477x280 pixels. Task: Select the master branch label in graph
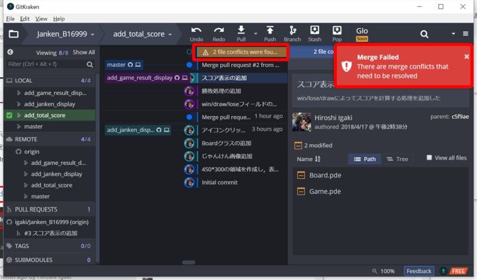pos(124,64)
